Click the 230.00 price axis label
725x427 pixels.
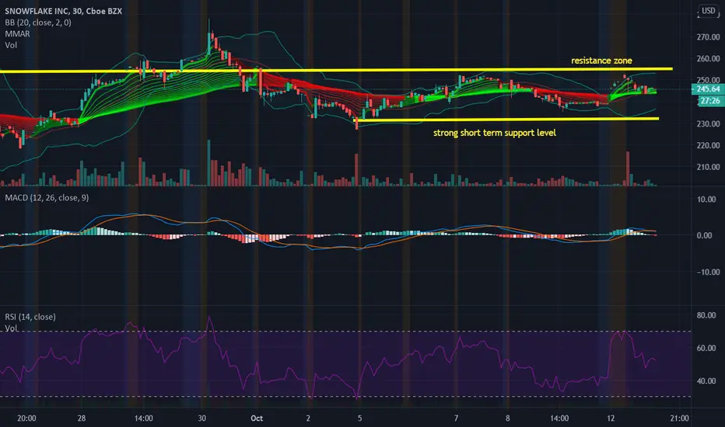[708, 123]
